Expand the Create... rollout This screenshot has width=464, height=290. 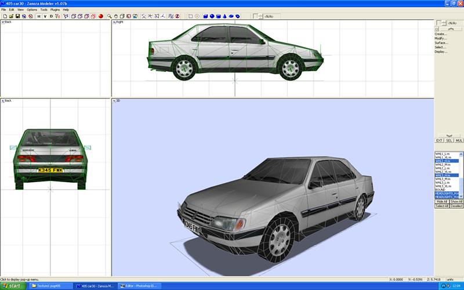(441, 34)
